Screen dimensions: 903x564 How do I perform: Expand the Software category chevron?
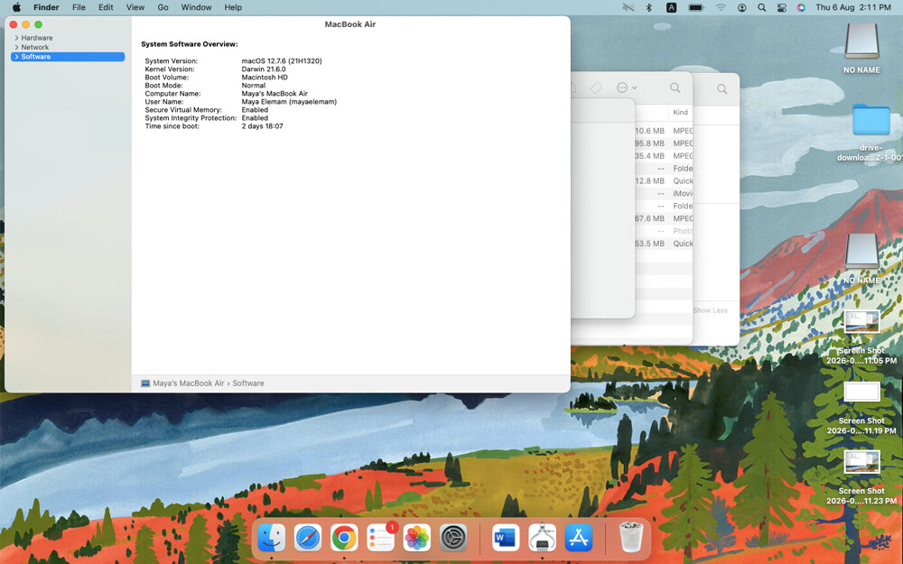click(16, 56)
